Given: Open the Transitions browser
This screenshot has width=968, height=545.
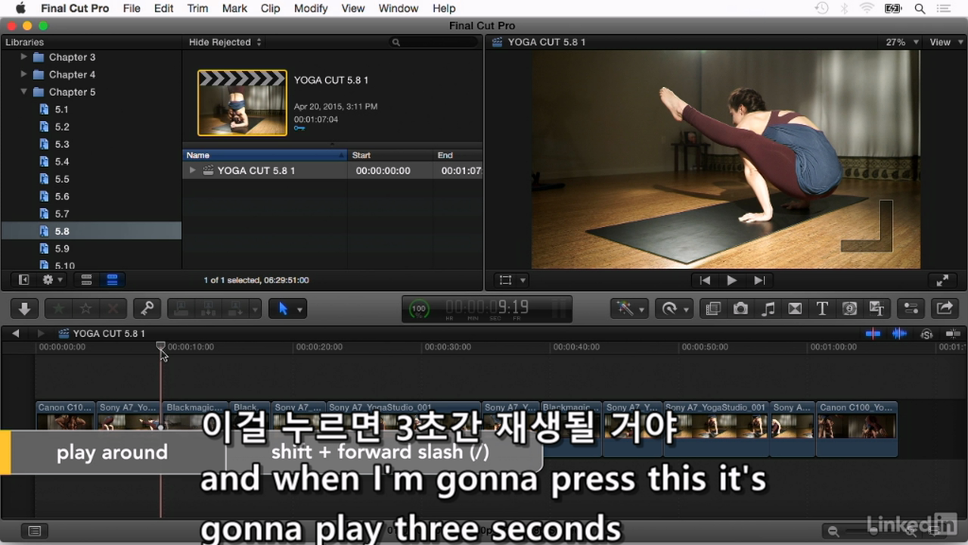Looking at the screenshot, I should click(x=795, y=308).
